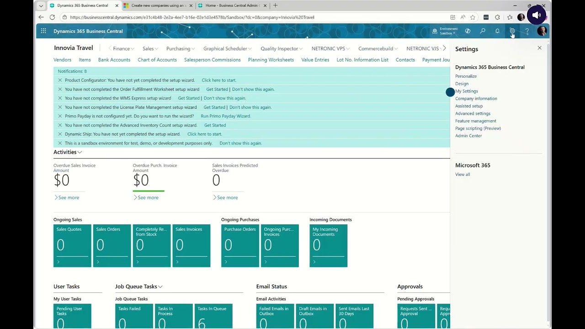Screen dimensions: 585x329
Task: Click the Read aloud icon in the address bar
Action: coord(463,17)
